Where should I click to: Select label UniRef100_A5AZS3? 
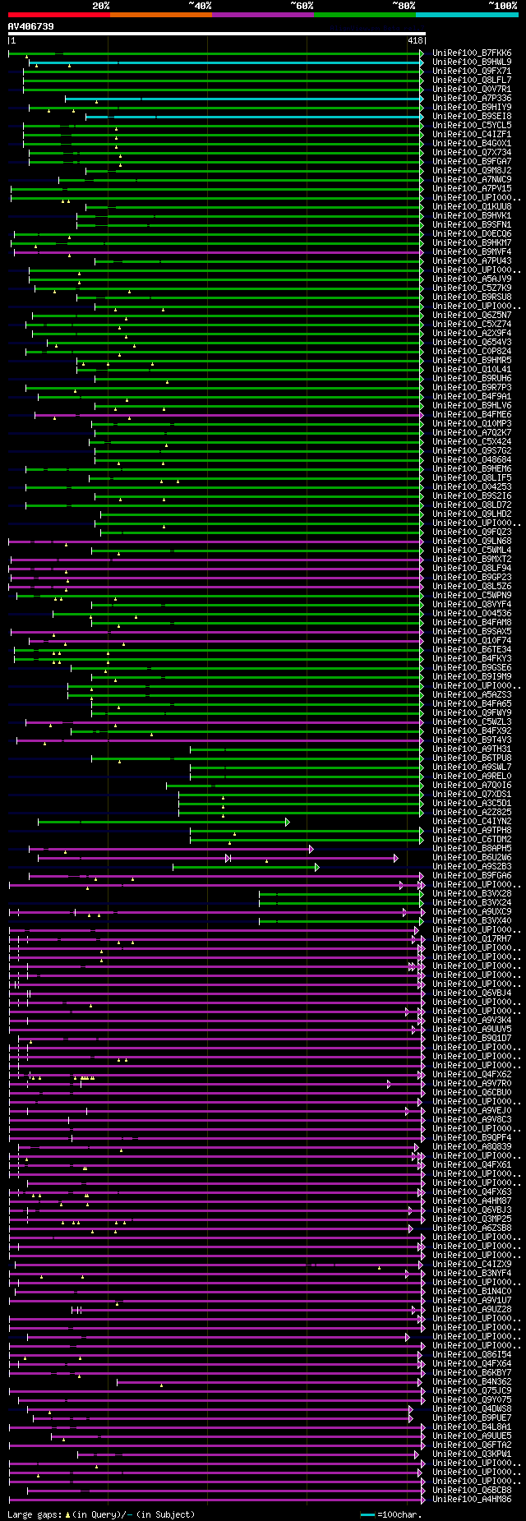click(472, 694)
